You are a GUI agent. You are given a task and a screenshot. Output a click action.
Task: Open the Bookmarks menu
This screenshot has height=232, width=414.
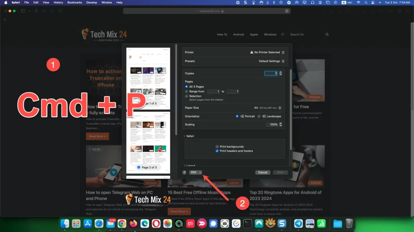74,2
